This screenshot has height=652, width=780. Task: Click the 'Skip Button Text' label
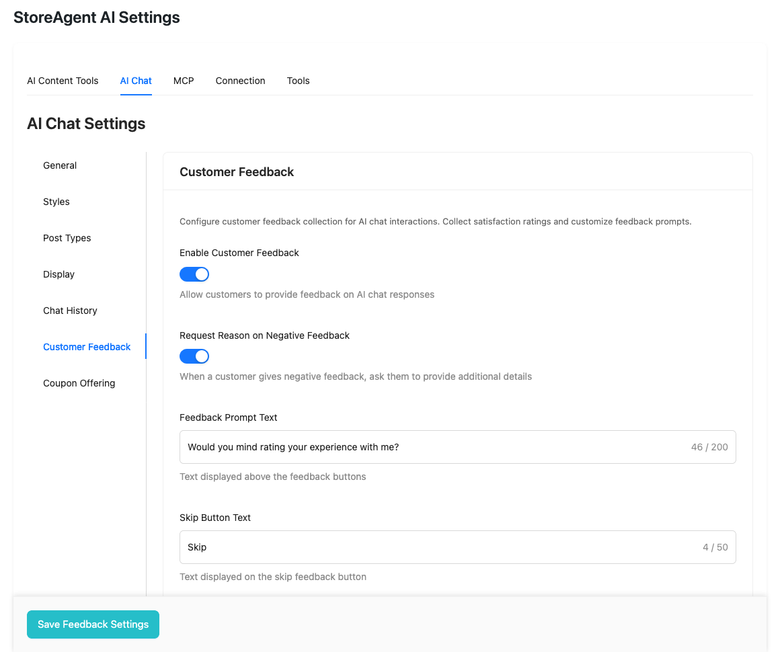click(x=215, y=517)
